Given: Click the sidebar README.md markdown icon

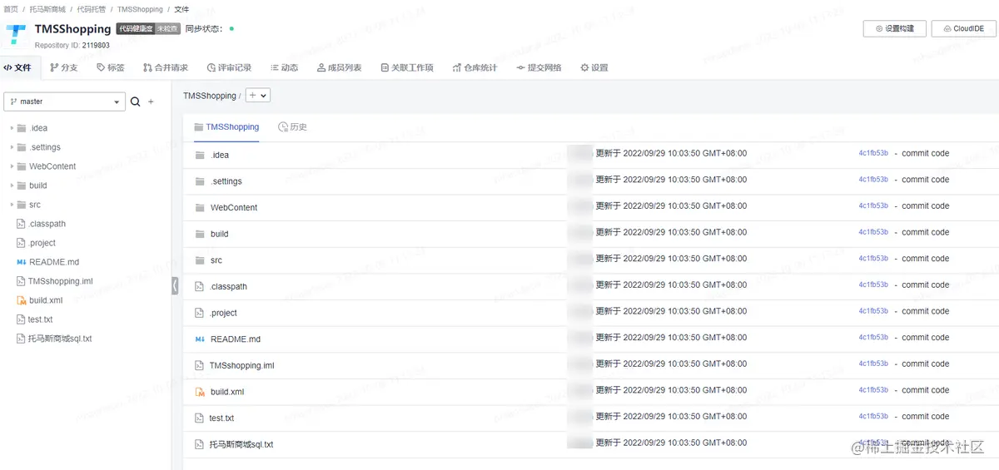Looking at the screenshot, I should (22, 262).
